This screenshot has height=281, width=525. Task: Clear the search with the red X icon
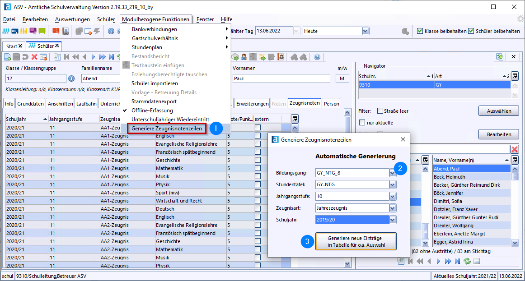(x=515, y=149)
